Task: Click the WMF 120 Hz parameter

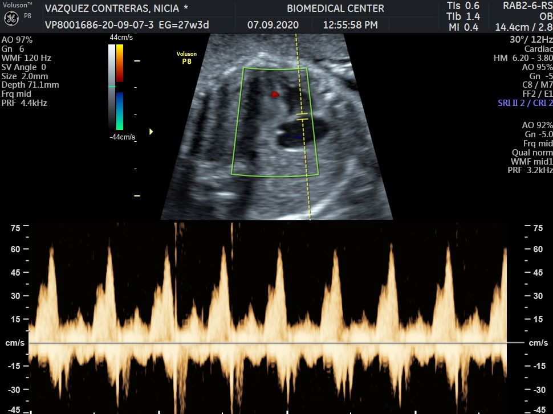Action: 26,58
